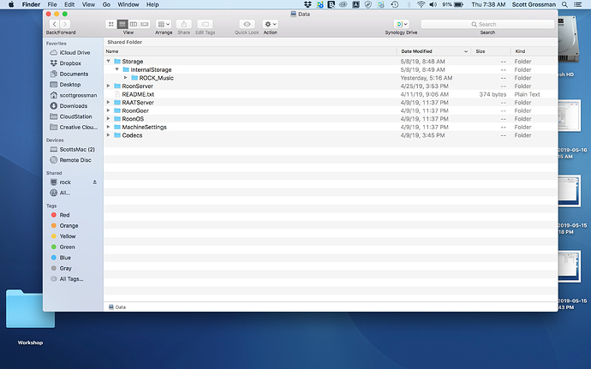Open the Action gear menu
This screenshot has width=591, height=369.
coord(271,24)
